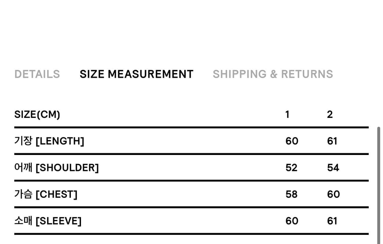This screenshot has height=244, width=383.
Task: Select the size 1 column header
Action: point(287,115)
